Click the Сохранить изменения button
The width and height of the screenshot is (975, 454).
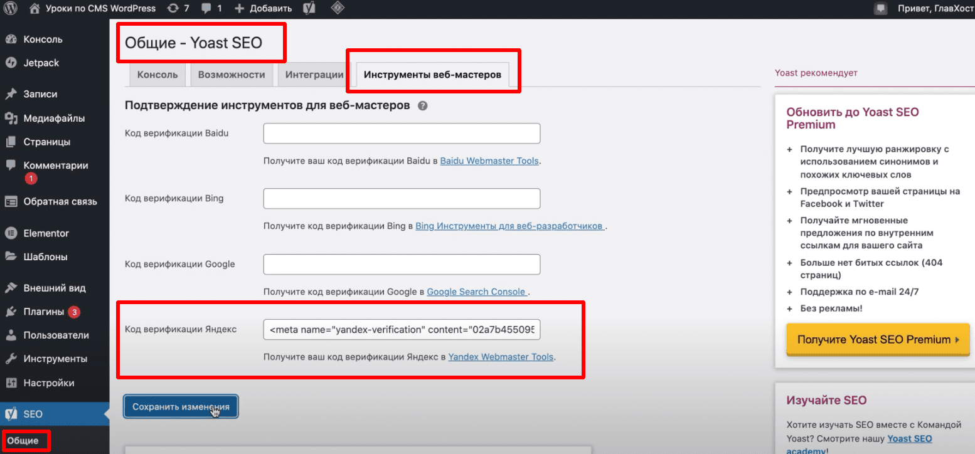[181, 406]
